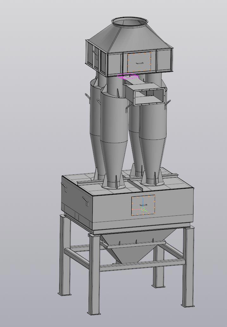This screenshot has height=327, width=227.
Task: Pick the rear-left support leg of frame
Action: [x=65, y=255]
